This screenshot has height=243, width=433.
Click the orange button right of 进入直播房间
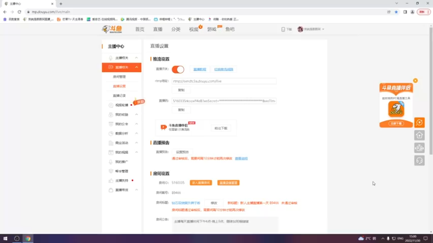click(x=228, y=183)
